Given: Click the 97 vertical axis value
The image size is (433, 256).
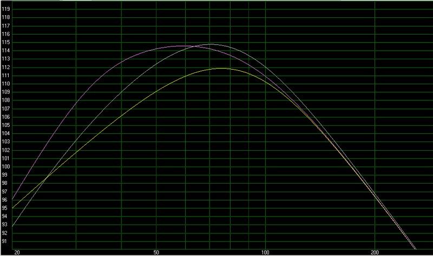Looking at the screenshot, I should coord(5,192).
